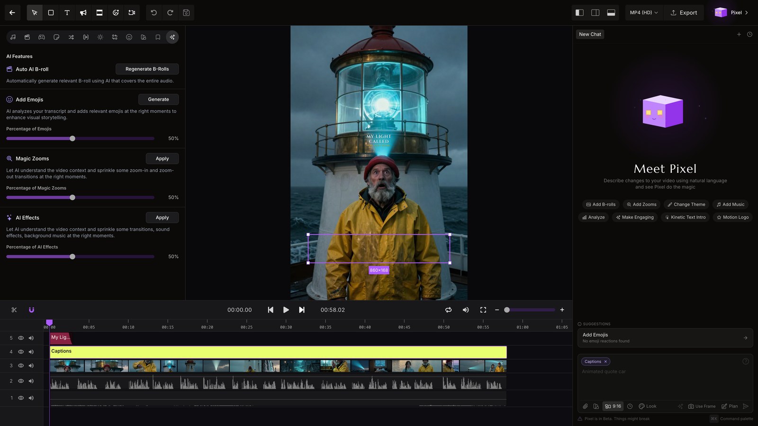Click the AI video camera tool

(132, 13)
